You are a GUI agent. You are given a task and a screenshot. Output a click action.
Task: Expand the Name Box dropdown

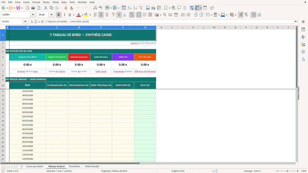(25, 22)
